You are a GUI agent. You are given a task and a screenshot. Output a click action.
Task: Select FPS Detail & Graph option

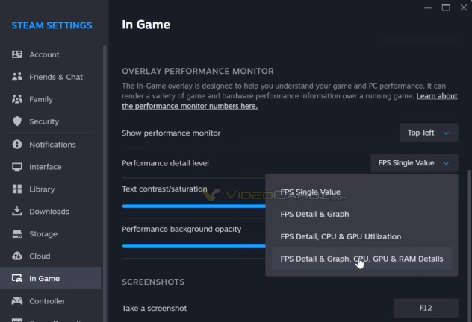pos(314,215)
